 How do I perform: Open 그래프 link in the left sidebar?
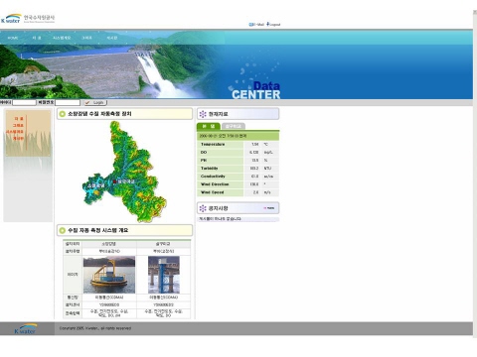(18, 125)
